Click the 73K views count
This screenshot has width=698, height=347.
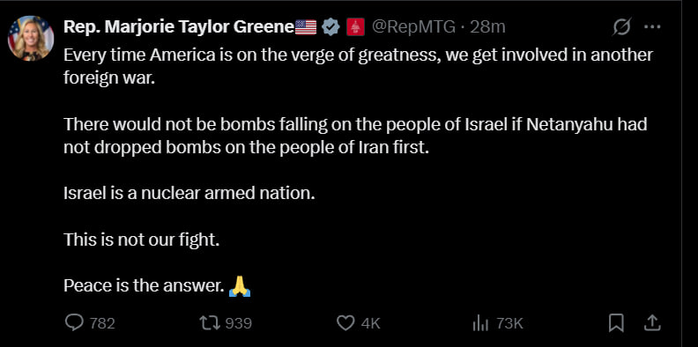509,323
